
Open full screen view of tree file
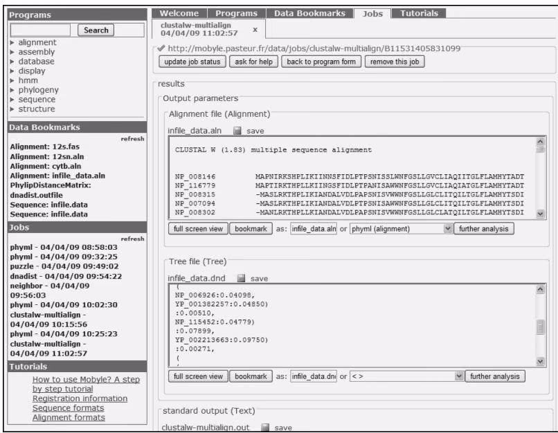tap(198, 376)
